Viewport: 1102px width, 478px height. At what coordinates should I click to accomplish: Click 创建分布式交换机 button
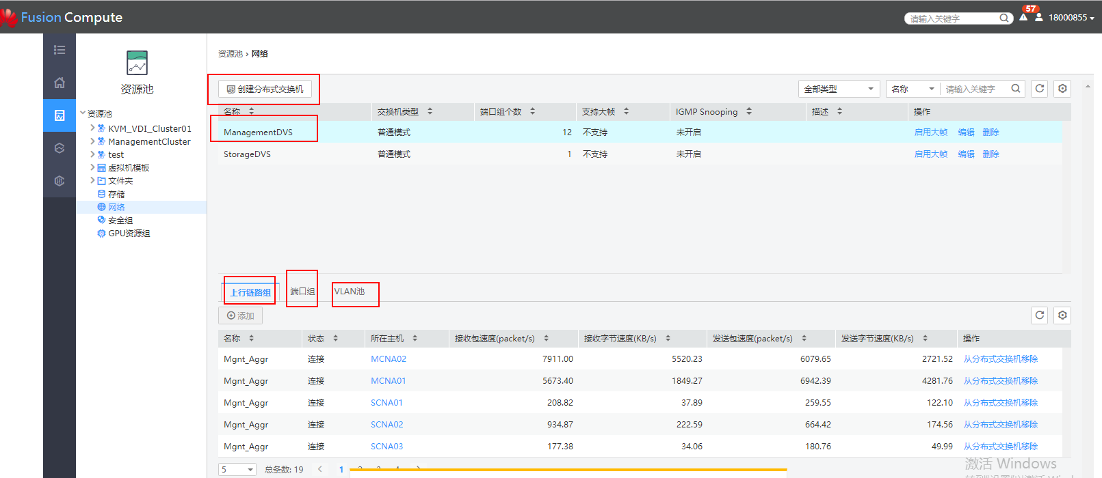pos(265,89)
